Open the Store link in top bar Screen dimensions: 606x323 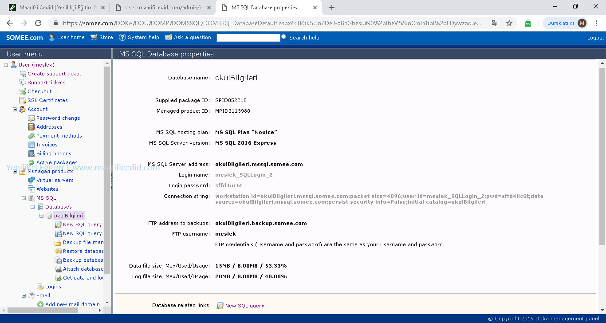point(106,37)
